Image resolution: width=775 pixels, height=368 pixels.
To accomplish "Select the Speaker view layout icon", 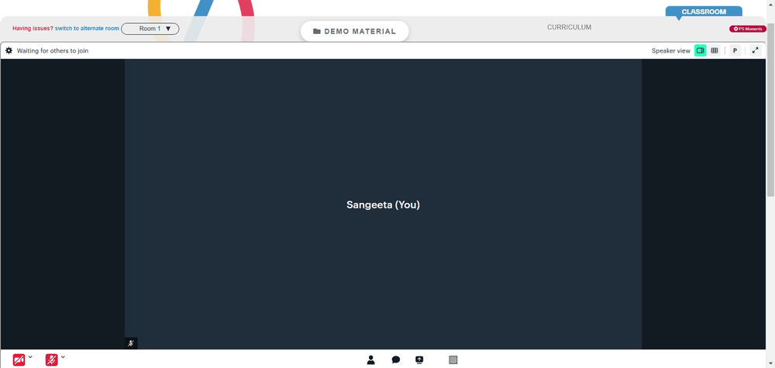I will click(x=700, y=50).
